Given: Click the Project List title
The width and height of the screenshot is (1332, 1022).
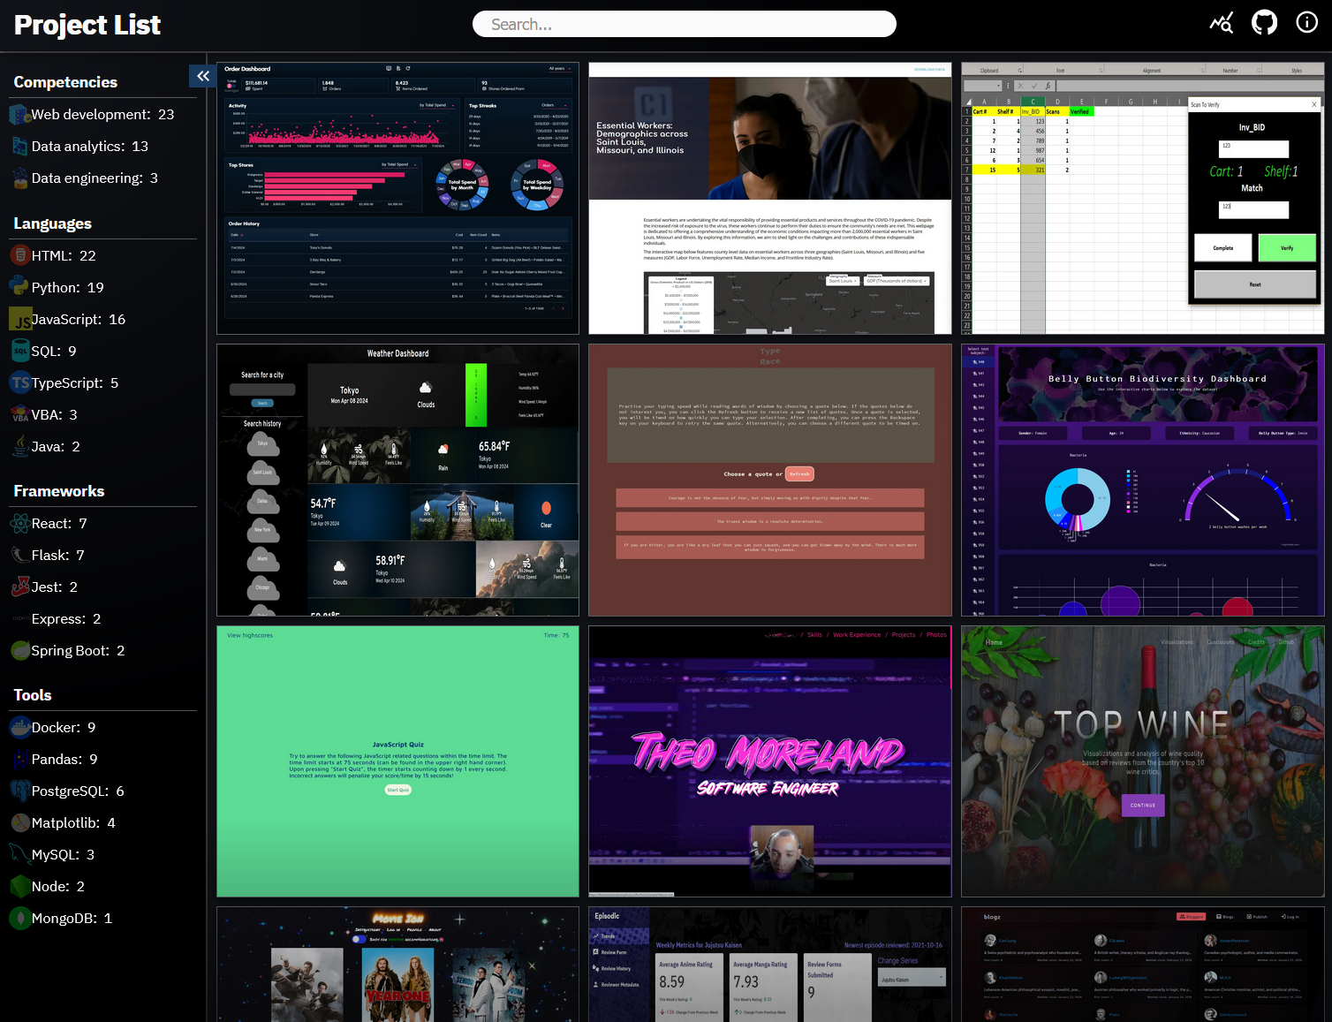Looking at the screenshot, I should point(87,25).
